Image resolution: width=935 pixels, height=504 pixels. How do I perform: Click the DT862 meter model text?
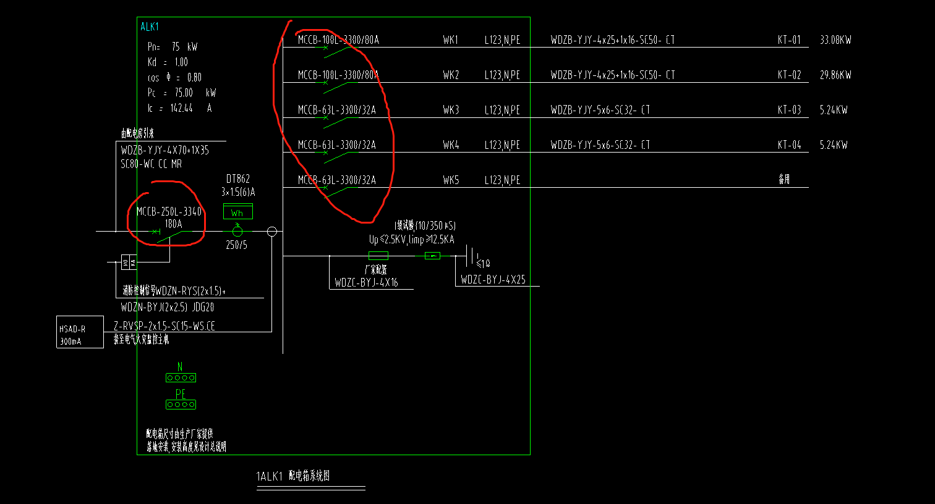pos(238,179)
